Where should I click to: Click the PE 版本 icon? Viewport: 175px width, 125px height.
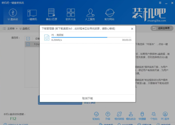point(165,114)
